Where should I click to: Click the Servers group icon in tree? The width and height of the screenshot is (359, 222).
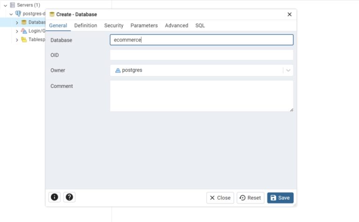pyautogui.click(x=13, y=5)
